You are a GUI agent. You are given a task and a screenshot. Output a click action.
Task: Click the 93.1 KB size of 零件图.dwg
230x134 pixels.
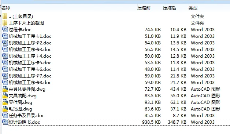(x=153, y=102)
